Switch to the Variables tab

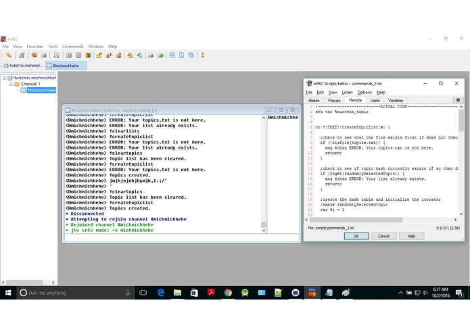point(396,100)
